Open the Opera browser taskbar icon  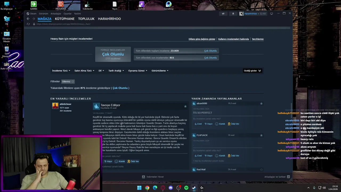(163, 188)
